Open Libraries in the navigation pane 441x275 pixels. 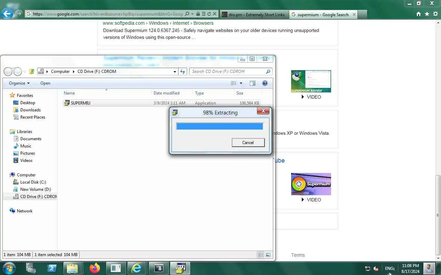(24, 132)
